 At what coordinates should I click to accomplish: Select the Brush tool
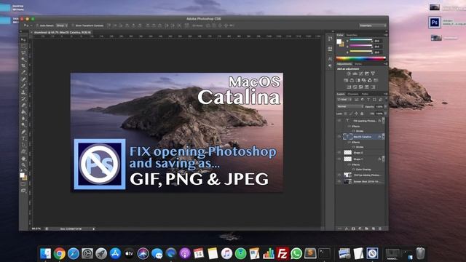pyautogui.click(x=23, y=86)
